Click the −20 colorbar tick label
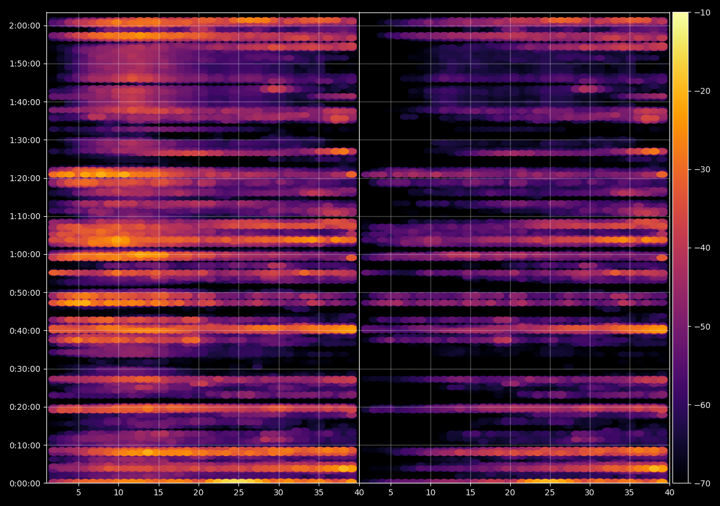 click(702, 91)
